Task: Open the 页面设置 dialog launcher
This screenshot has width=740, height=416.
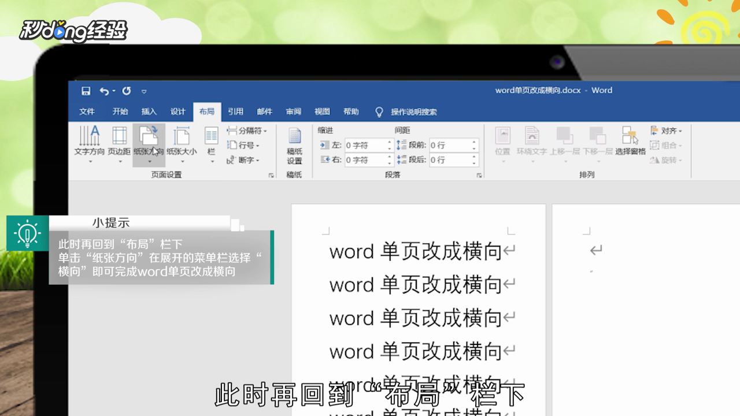Action: pos(271,175)
